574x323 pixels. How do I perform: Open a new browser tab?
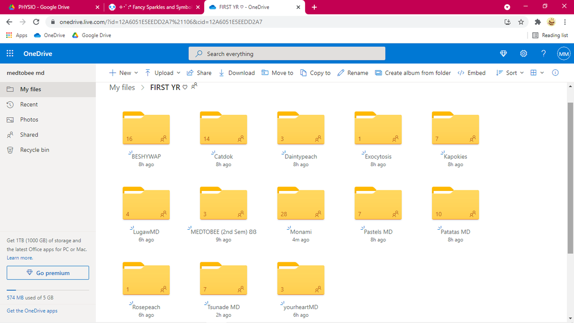(314, 7)
